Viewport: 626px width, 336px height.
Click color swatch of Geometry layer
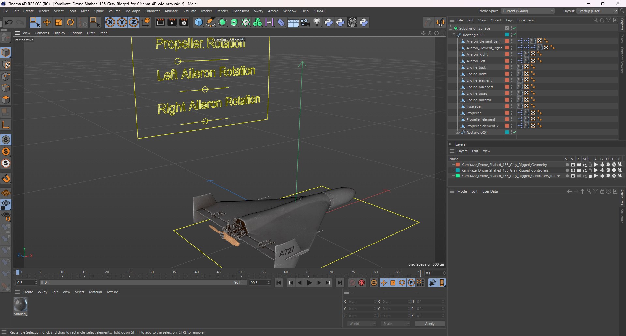(x=458, y=165)
